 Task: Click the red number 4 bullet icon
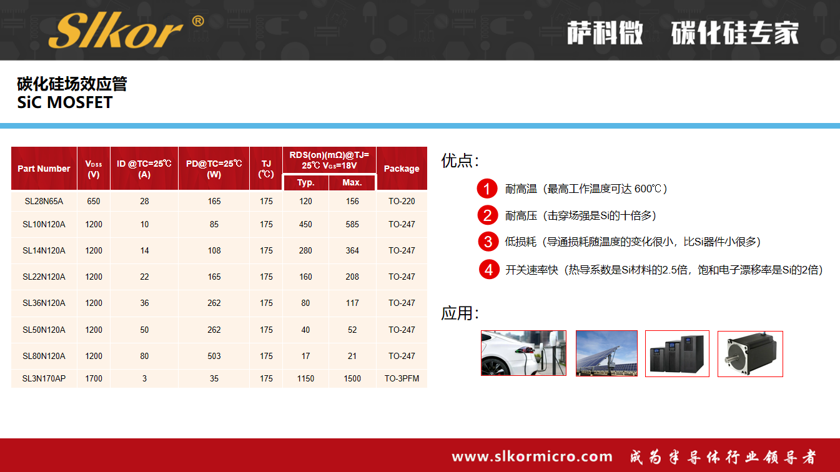[x=489, y=270]
